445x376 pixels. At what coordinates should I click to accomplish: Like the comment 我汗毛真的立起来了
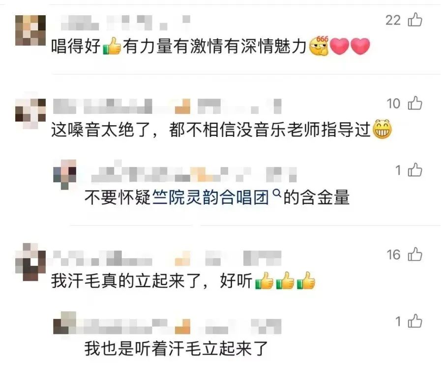[x=415, y=254]
